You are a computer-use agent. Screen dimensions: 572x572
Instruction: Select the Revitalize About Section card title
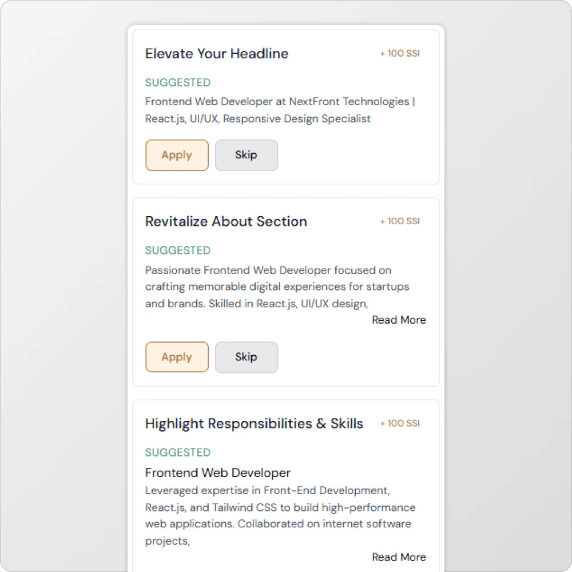pyautogui.click(x=225, y=221)
